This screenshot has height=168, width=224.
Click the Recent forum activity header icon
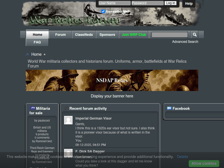[66, 108]
